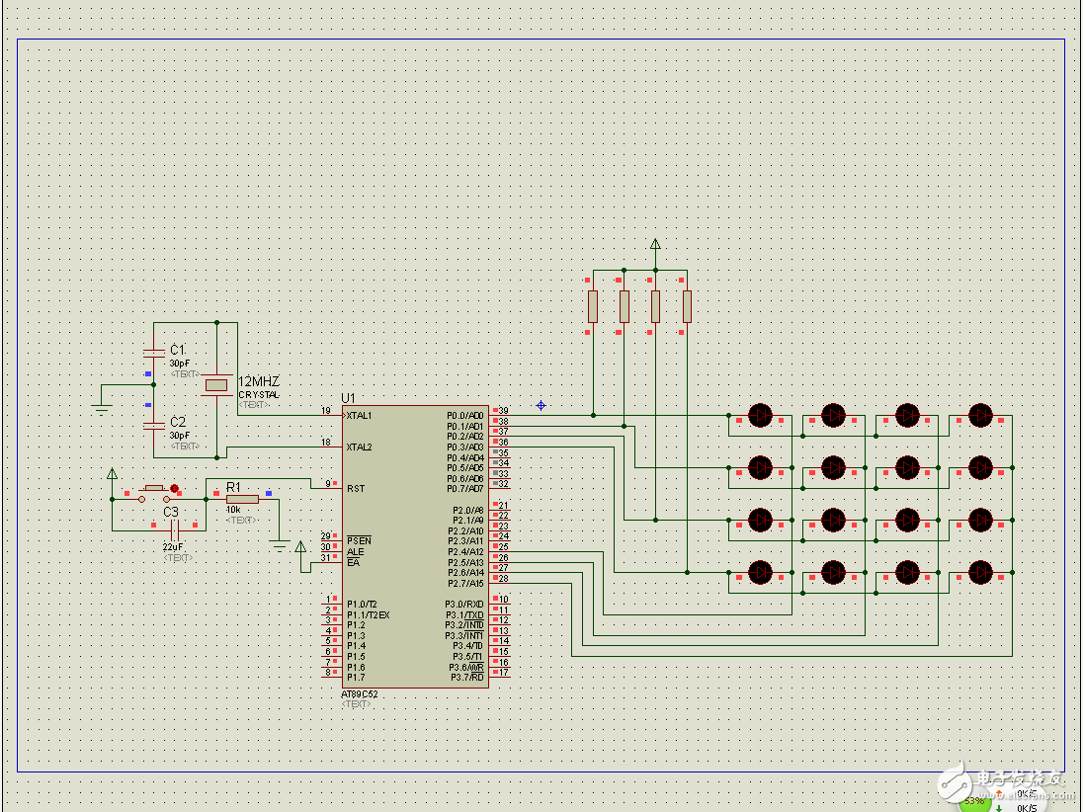
Task: Click the 22uF value under C3
Action: pos(173,547)
